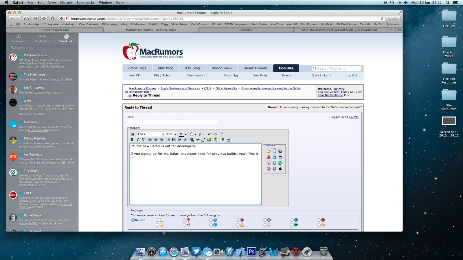463x260 pixels.
Task: Switch to Failed to open page tab
Action: [56, 30]
